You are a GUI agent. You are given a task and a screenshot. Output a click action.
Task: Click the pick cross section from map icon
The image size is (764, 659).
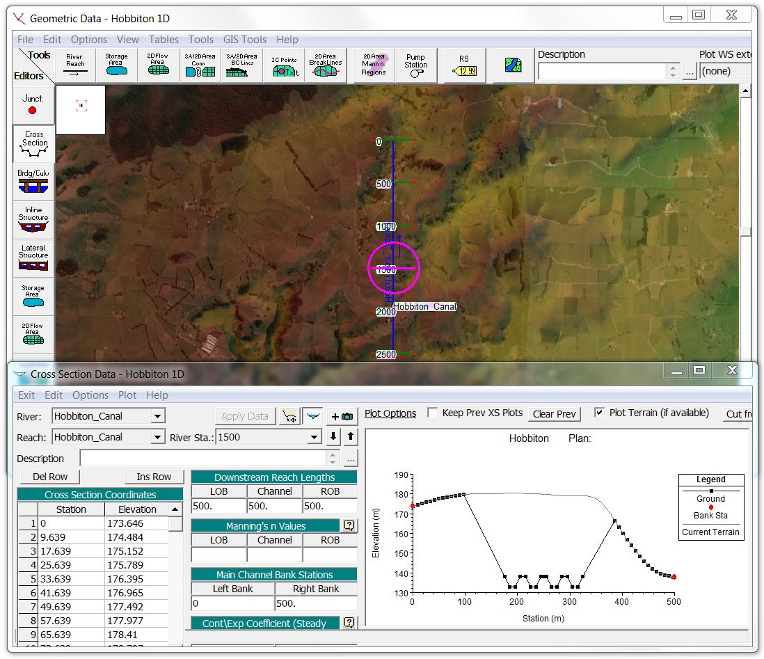point(290,417)
